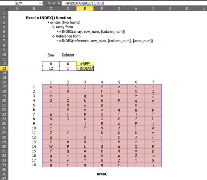The height and width of the screenshot is (180, 207).
Task: Click cell D13 containing 1
Action: pyautogui.click(x=68, y=68)
